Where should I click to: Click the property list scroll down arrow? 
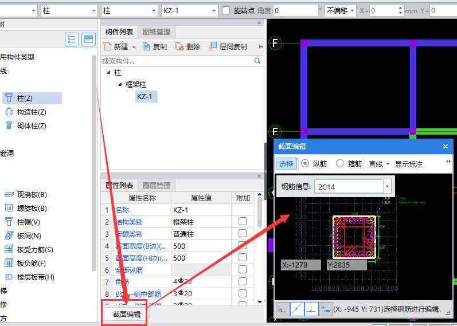pyautogui.click(x=260, y=302)
